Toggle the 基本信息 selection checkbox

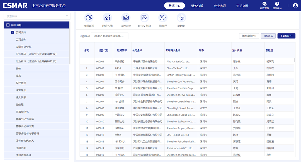(8, 25)
